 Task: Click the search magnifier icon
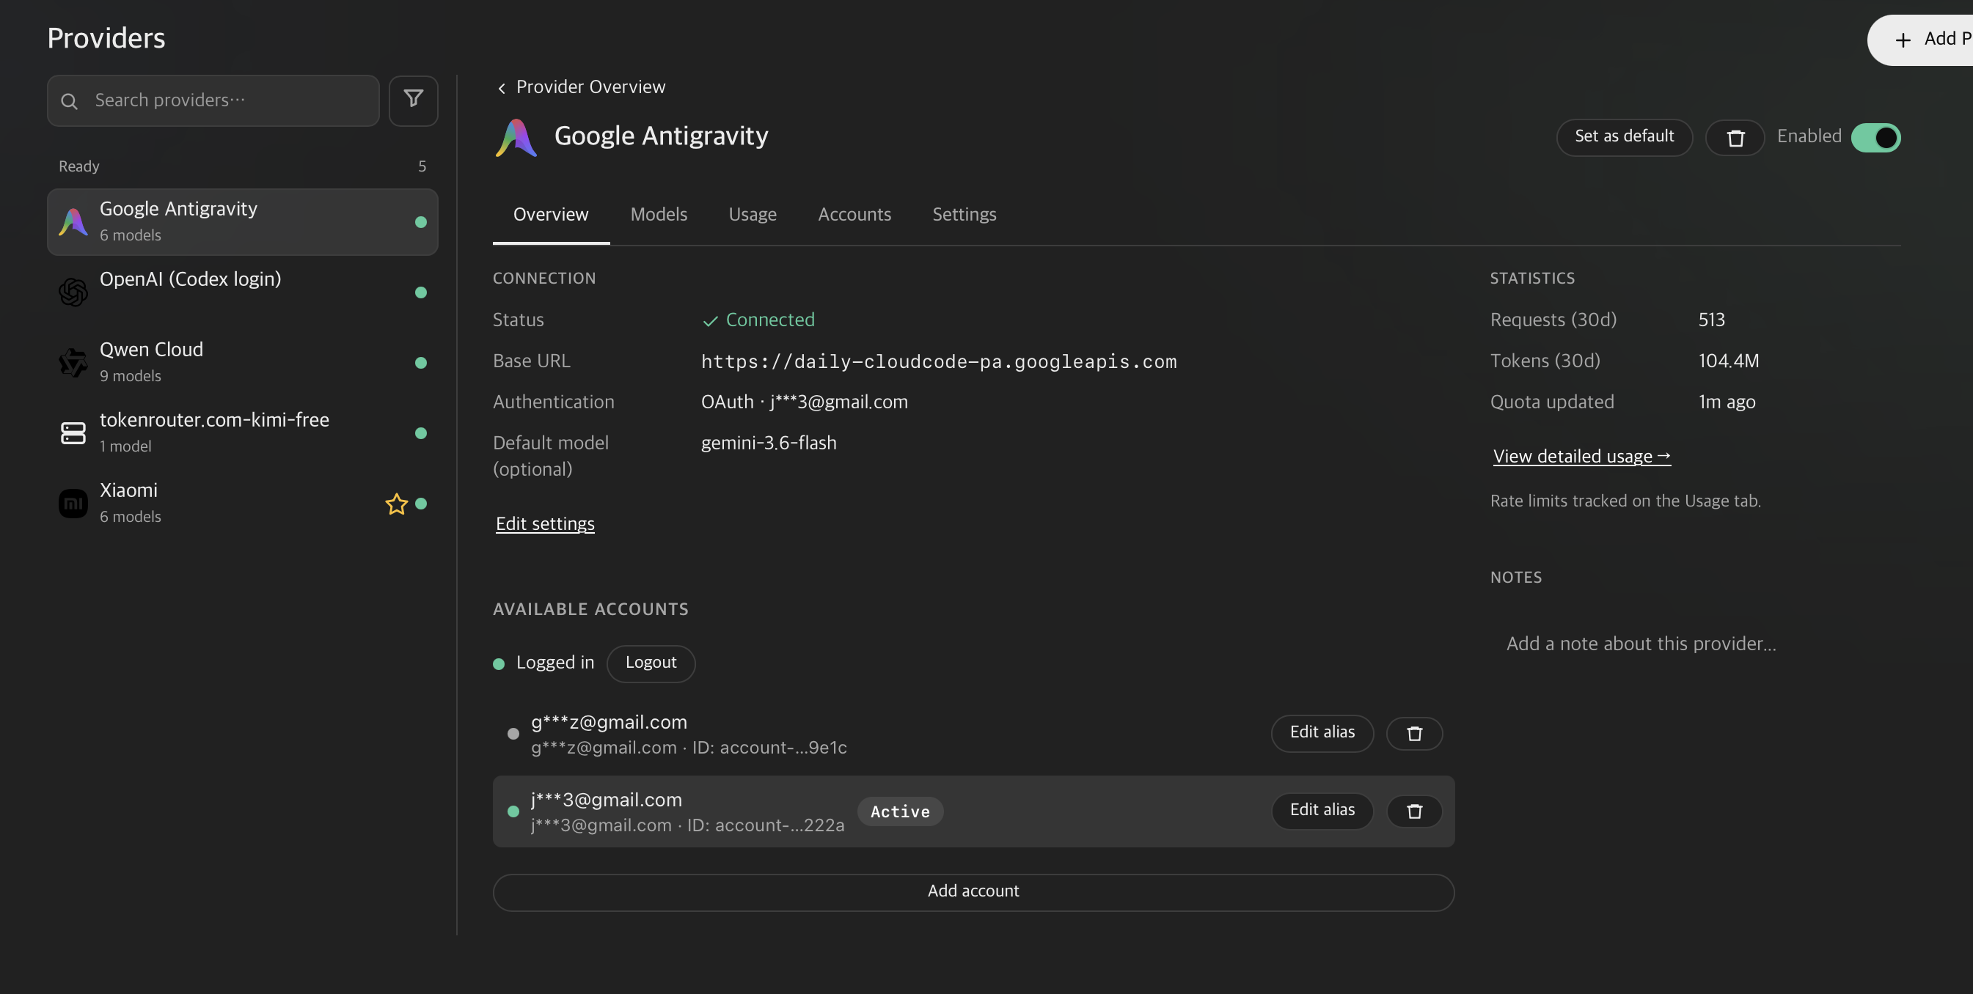69,101
